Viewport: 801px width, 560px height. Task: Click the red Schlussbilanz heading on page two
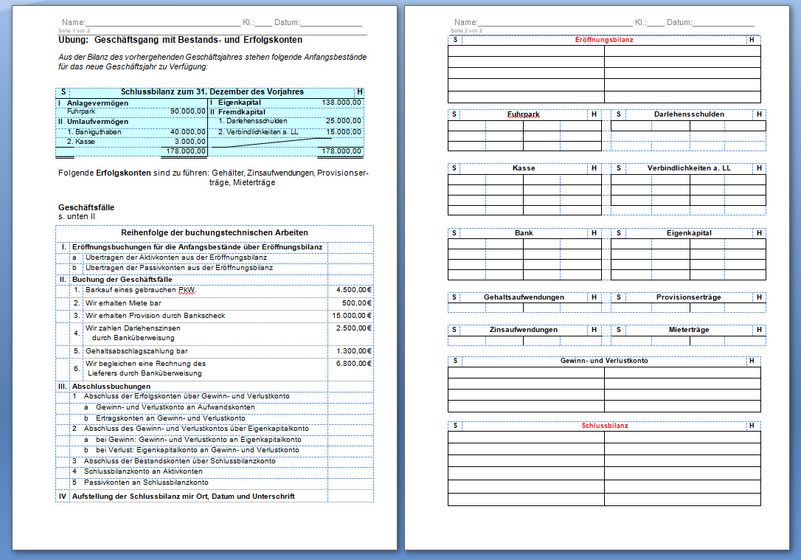click(604, 426)
